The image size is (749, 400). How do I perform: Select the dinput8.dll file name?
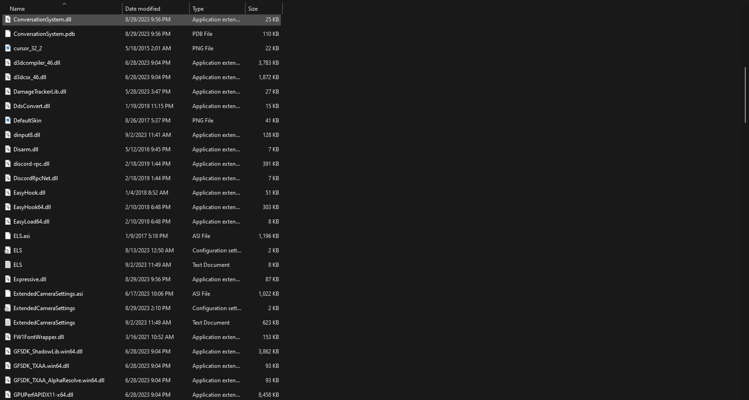click(27, 135)
